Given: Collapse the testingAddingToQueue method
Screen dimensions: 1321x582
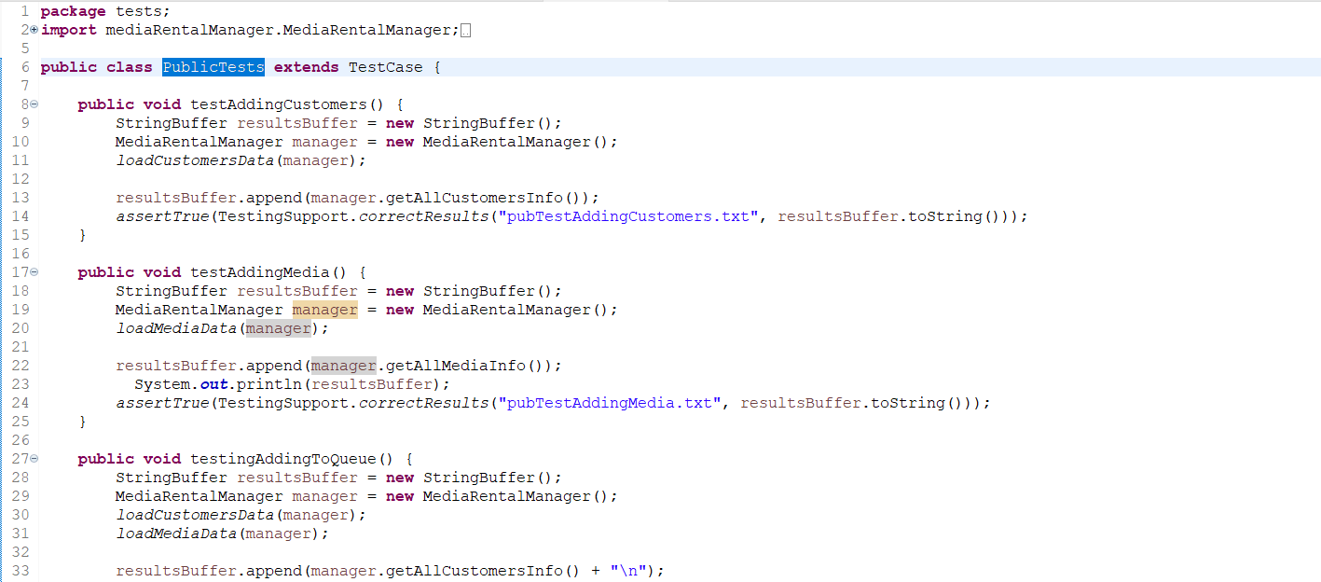Looking at the screenshot, I should tap(34, 459).
